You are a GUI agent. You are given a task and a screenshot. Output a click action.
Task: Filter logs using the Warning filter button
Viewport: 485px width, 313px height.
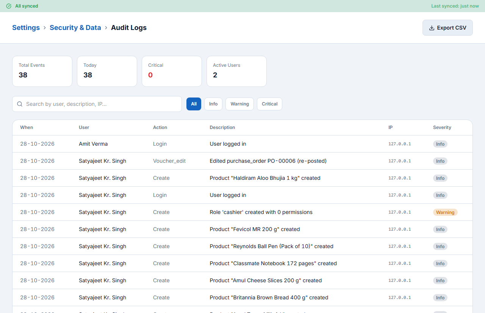[x=239, y=104]
